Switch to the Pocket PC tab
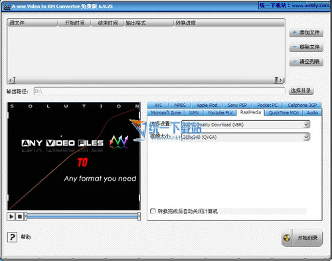The image size is (332, 261). click(267, 105)
